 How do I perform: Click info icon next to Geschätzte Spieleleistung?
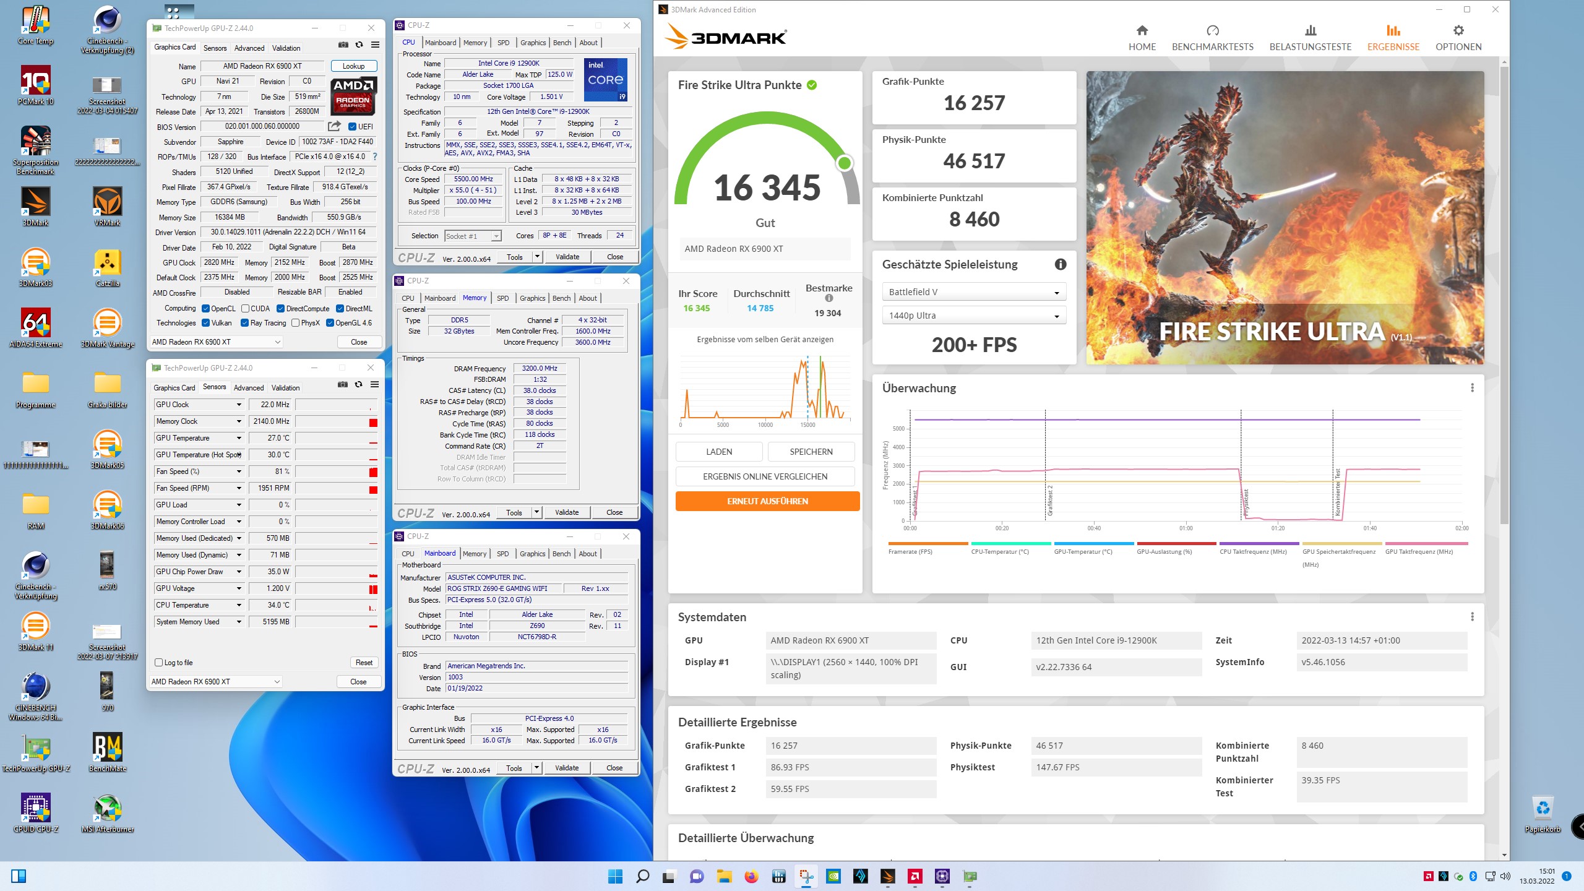[1060, 264]
